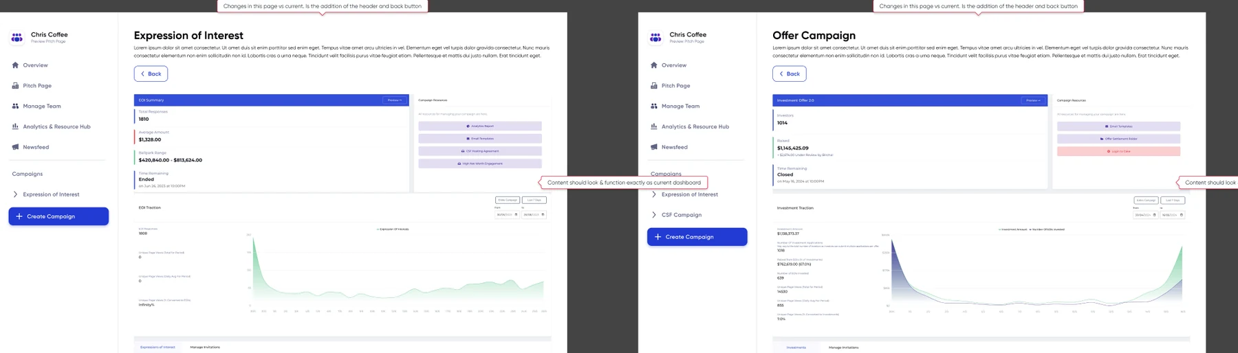The image size is (1238, 353).
Task: Click Time Remaining status Closed
Action: (785, 174)
